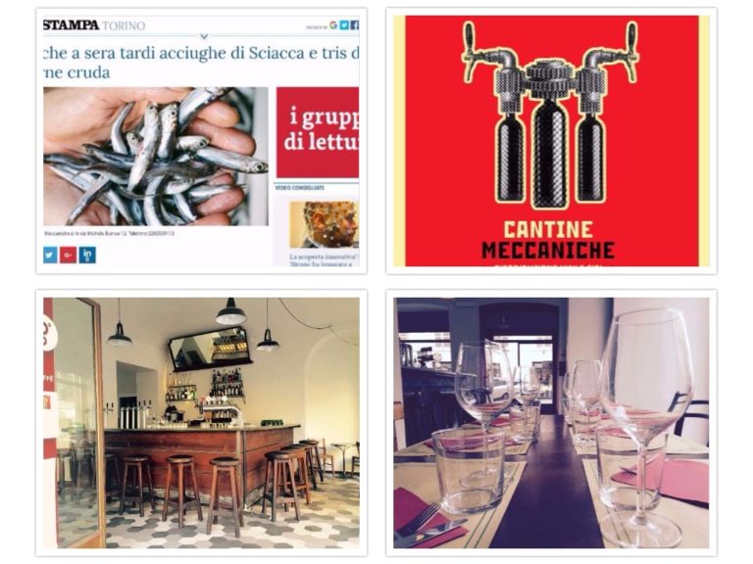Open the Cantine Meccaniche red poster image

(x=551, y=141)
